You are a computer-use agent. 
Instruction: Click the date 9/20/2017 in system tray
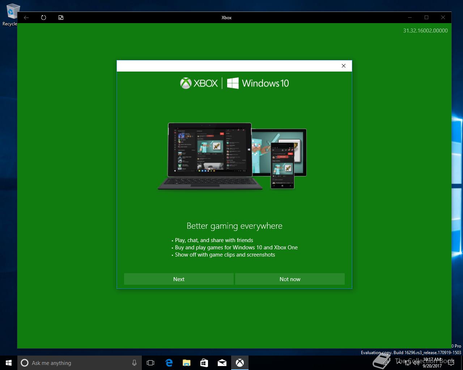click(432, 366)
